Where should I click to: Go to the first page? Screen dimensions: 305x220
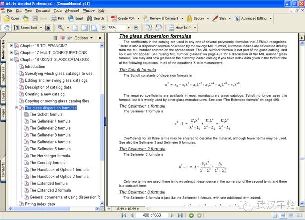point(124,215)
